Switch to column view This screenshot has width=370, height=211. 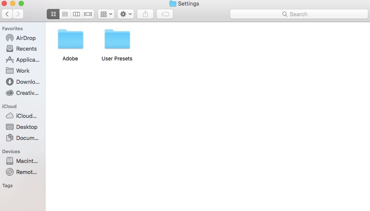tap(76, 14)
